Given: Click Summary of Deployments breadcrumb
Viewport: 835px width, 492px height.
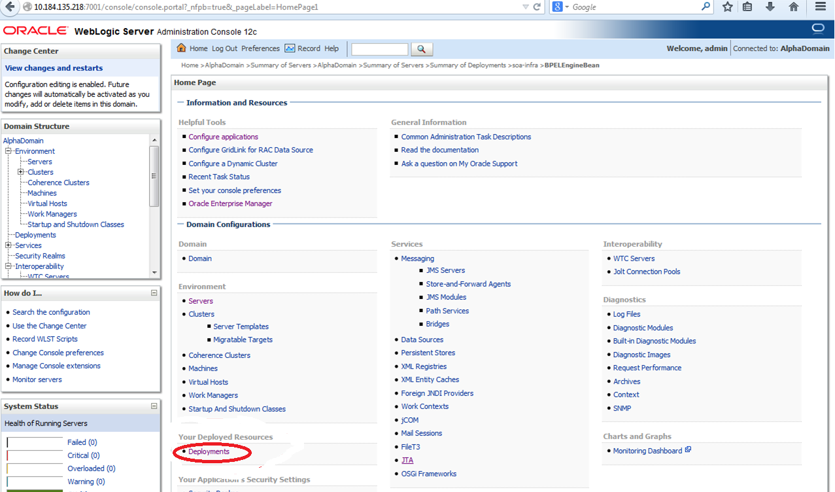Looking at the screenshot, I should (x=468, y=65).
